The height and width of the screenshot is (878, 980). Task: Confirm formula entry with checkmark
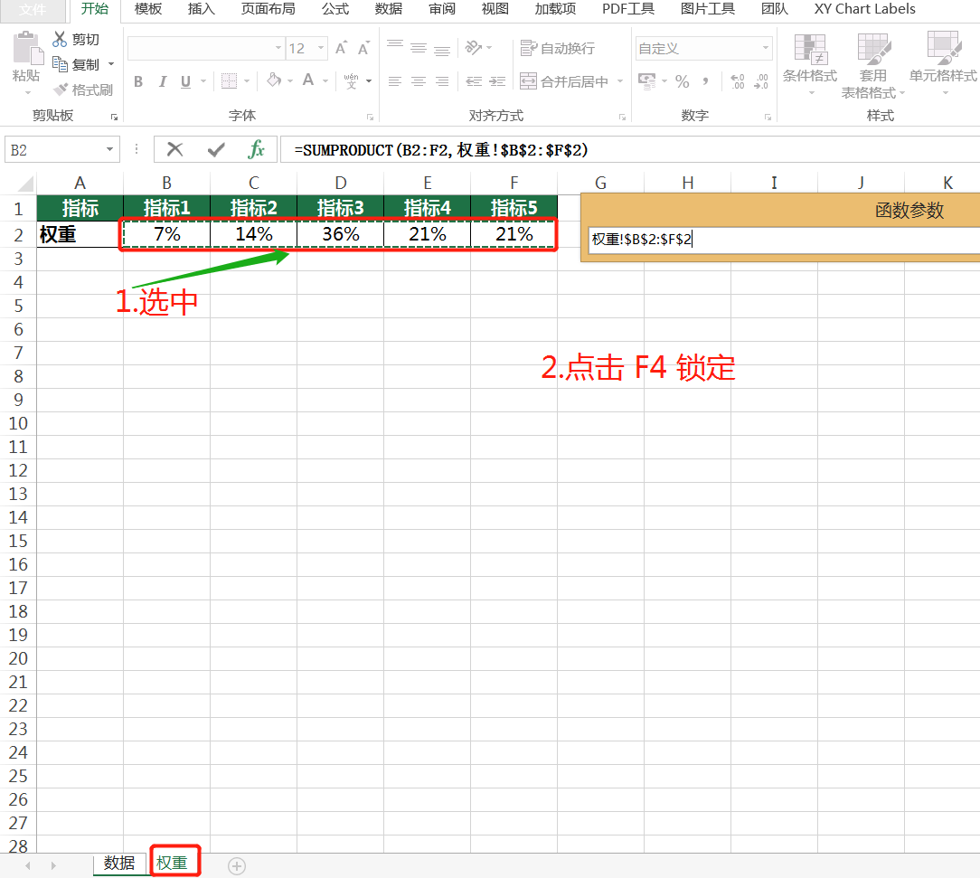coord(216,149)
